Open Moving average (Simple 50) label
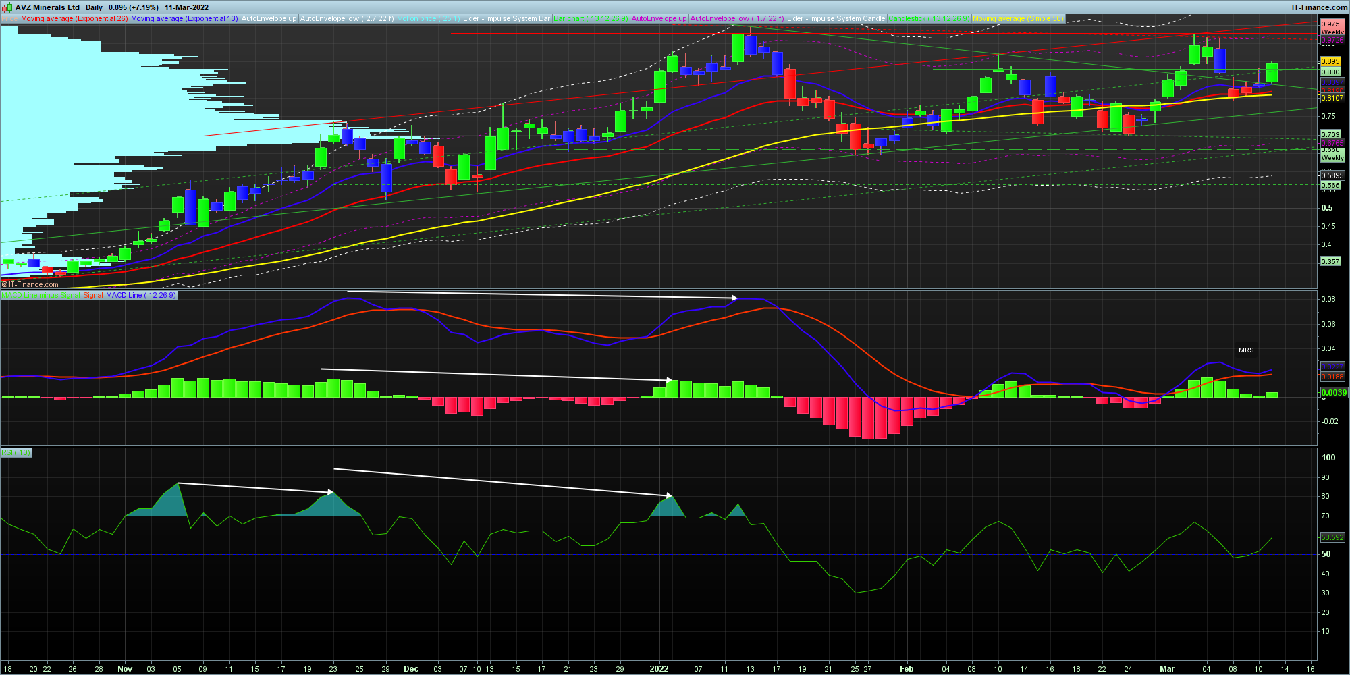The image size is (1350, 675). tap(1018, 18)
